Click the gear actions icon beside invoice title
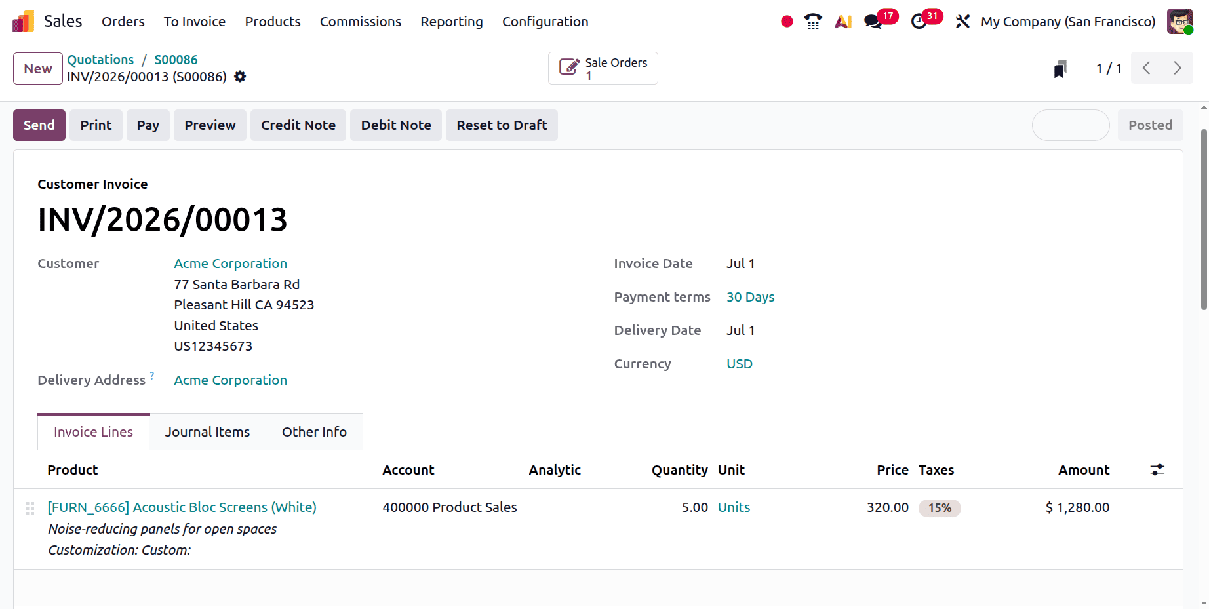 (240, 77)
